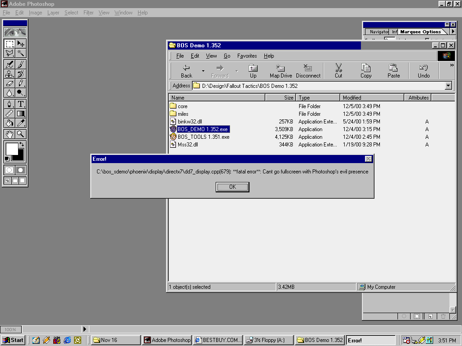462x346 pixels.
Task: Select the Paintbrush tool
Action: pos(21,64)
